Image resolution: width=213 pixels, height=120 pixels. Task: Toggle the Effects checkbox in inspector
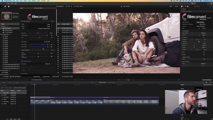coord(181,9)
